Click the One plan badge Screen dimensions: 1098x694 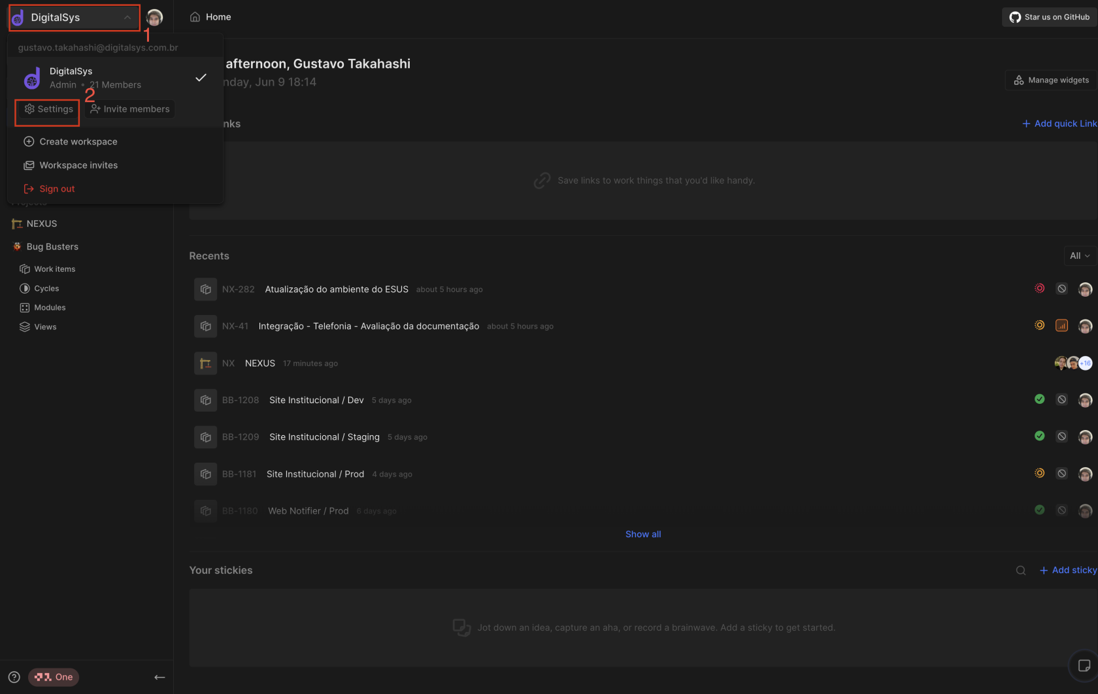click(x=54, y=677)
